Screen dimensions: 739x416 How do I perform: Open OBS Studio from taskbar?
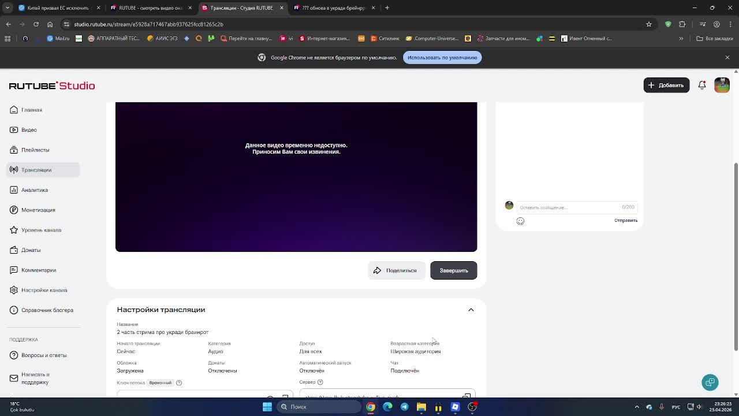[472, 407]
